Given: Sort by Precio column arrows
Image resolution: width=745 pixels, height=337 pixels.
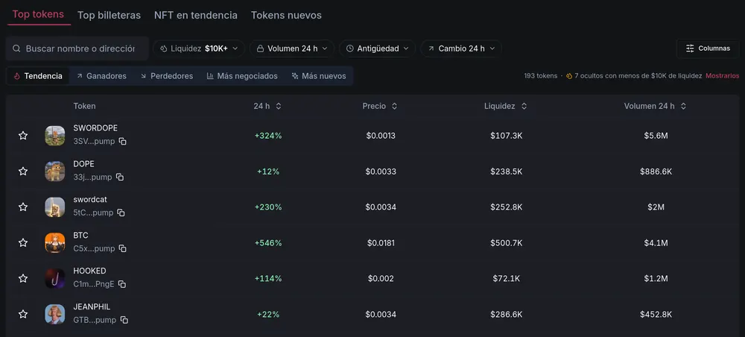Looking at the screenshot, I should (x=394, y=106).
